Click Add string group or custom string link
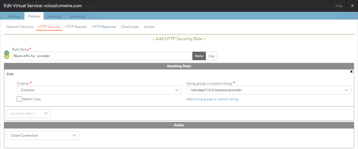Image resolution: width=358 pixels, height=149 pixels. pyautogui.click(x=212, y=99)
